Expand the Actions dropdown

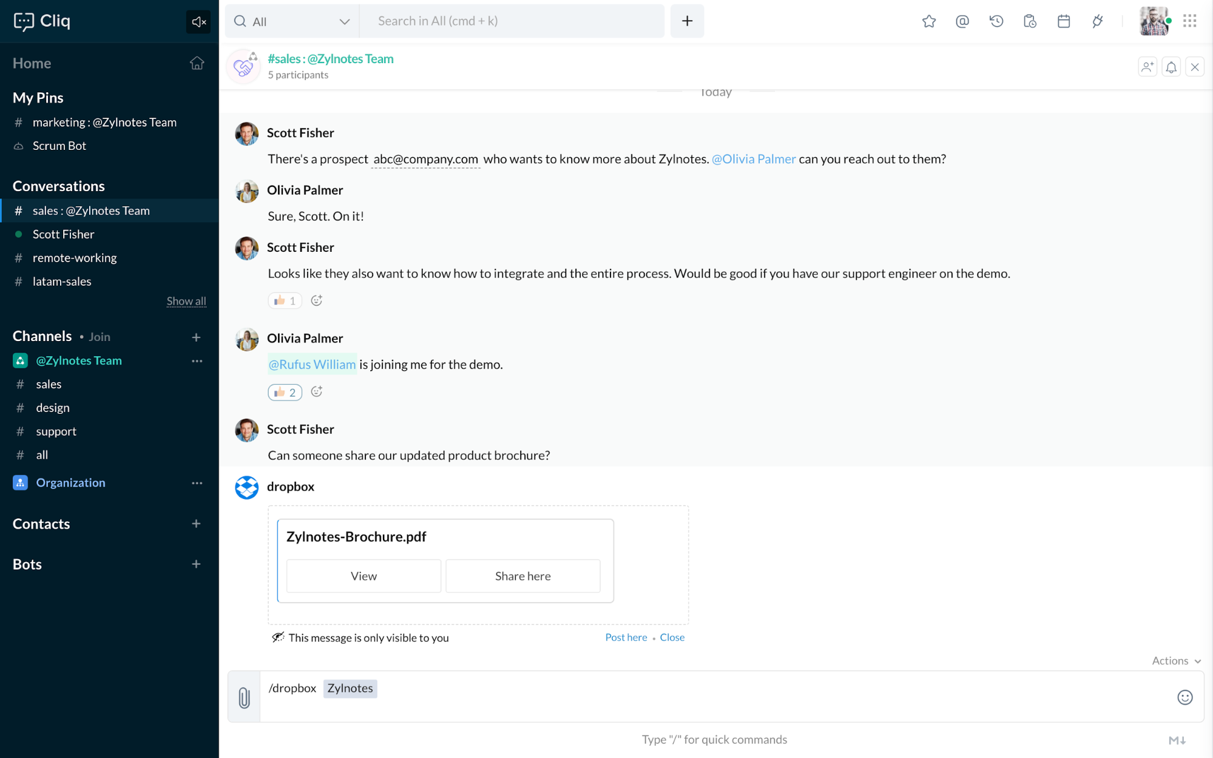click(1176, 661)
